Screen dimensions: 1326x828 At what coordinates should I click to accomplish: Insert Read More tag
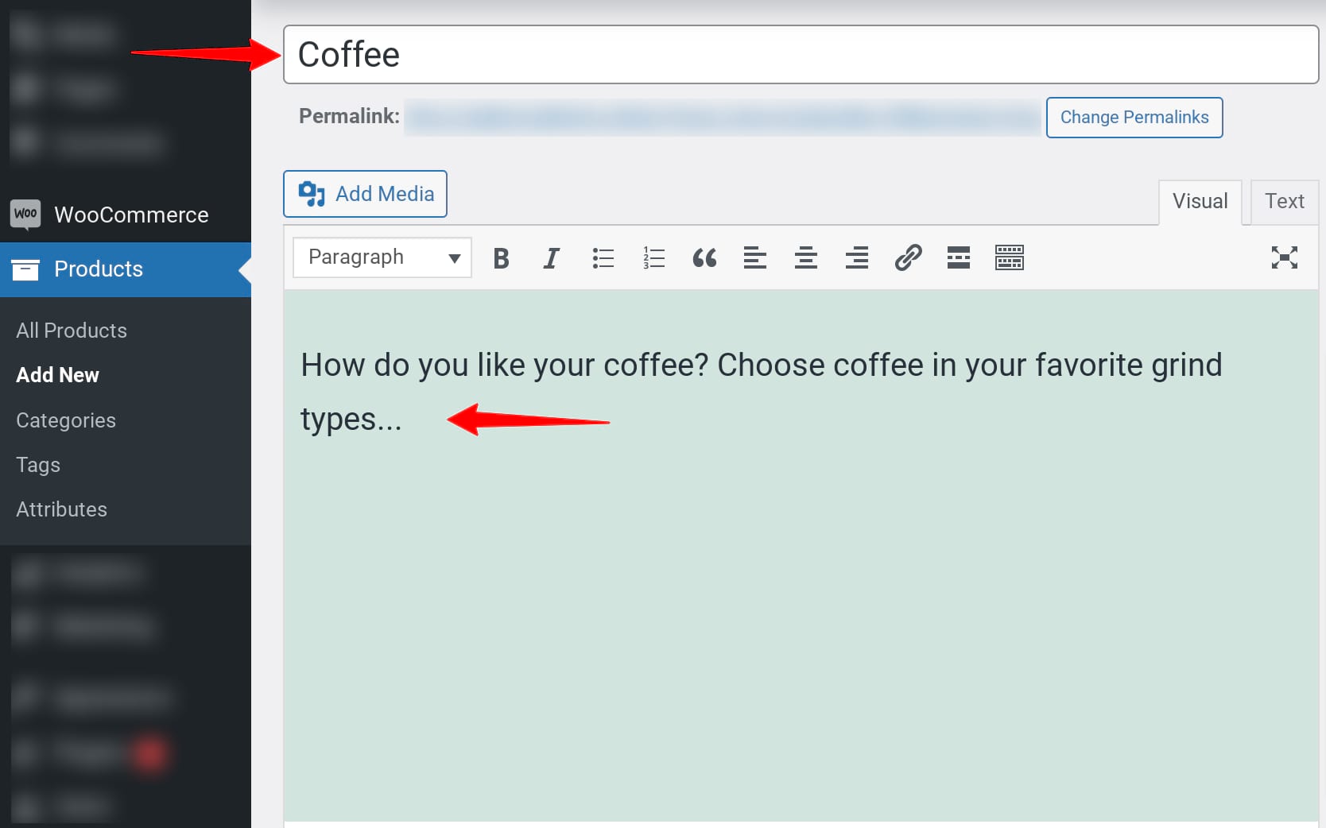(x=958, y=258)
